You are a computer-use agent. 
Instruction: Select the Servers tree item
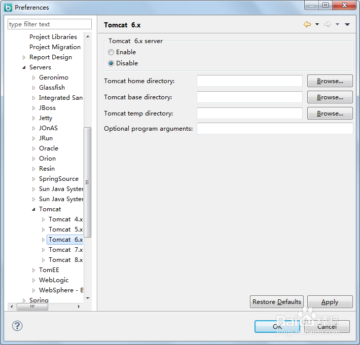coord(40,67)
